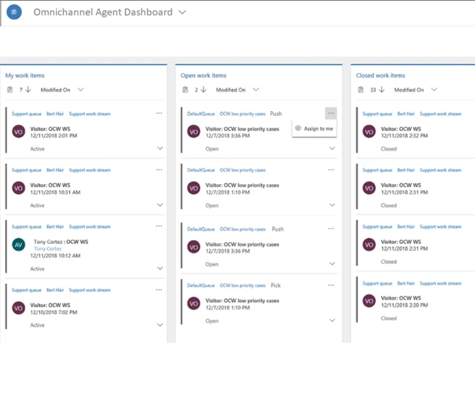Open Support queue link on Closed 2:32 PM item
The width and height of the screenshot is (475, 407).
point(377,114)
